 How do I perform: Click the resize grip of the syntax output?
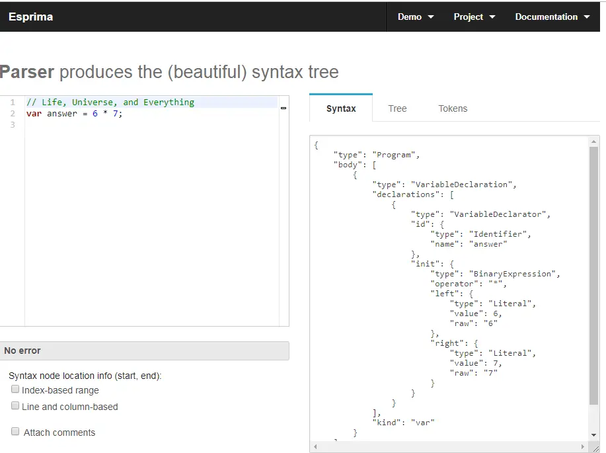(595, 448)
